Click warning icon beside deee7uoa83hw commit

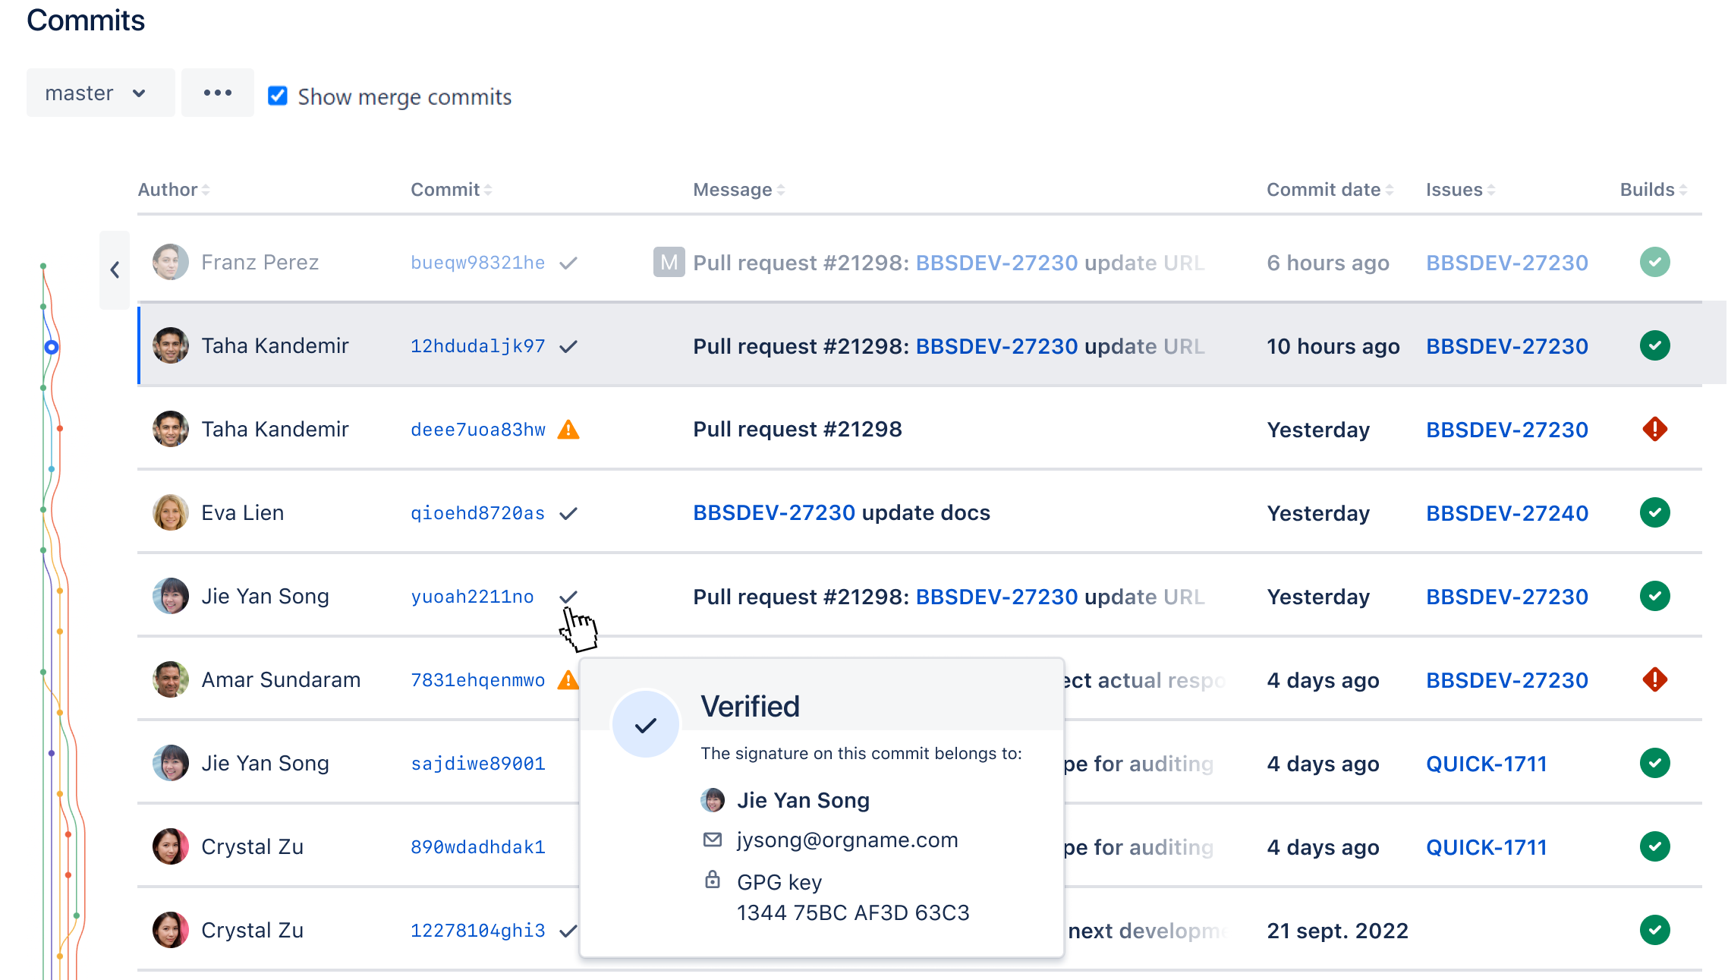tap(568, 430)
